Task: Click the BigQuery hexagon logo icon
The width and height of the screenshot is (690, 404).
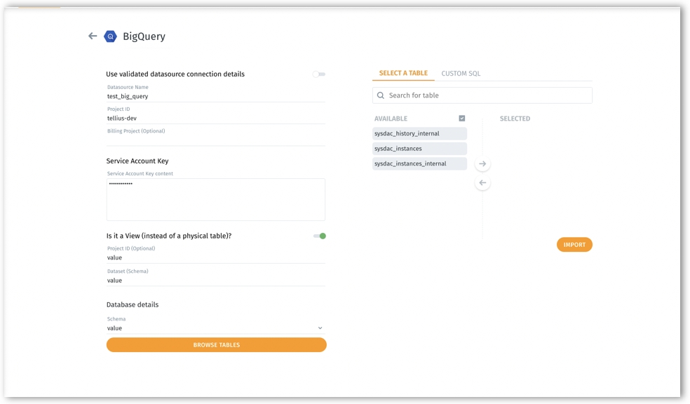Action: coord(110,36)
